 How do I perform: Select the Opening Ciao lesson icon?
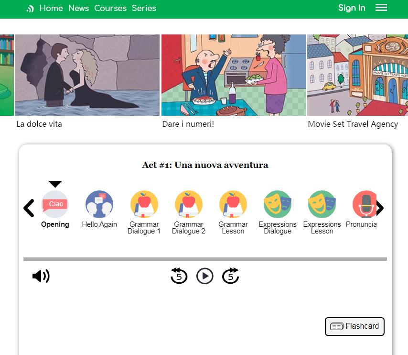[x=55, y=204]
